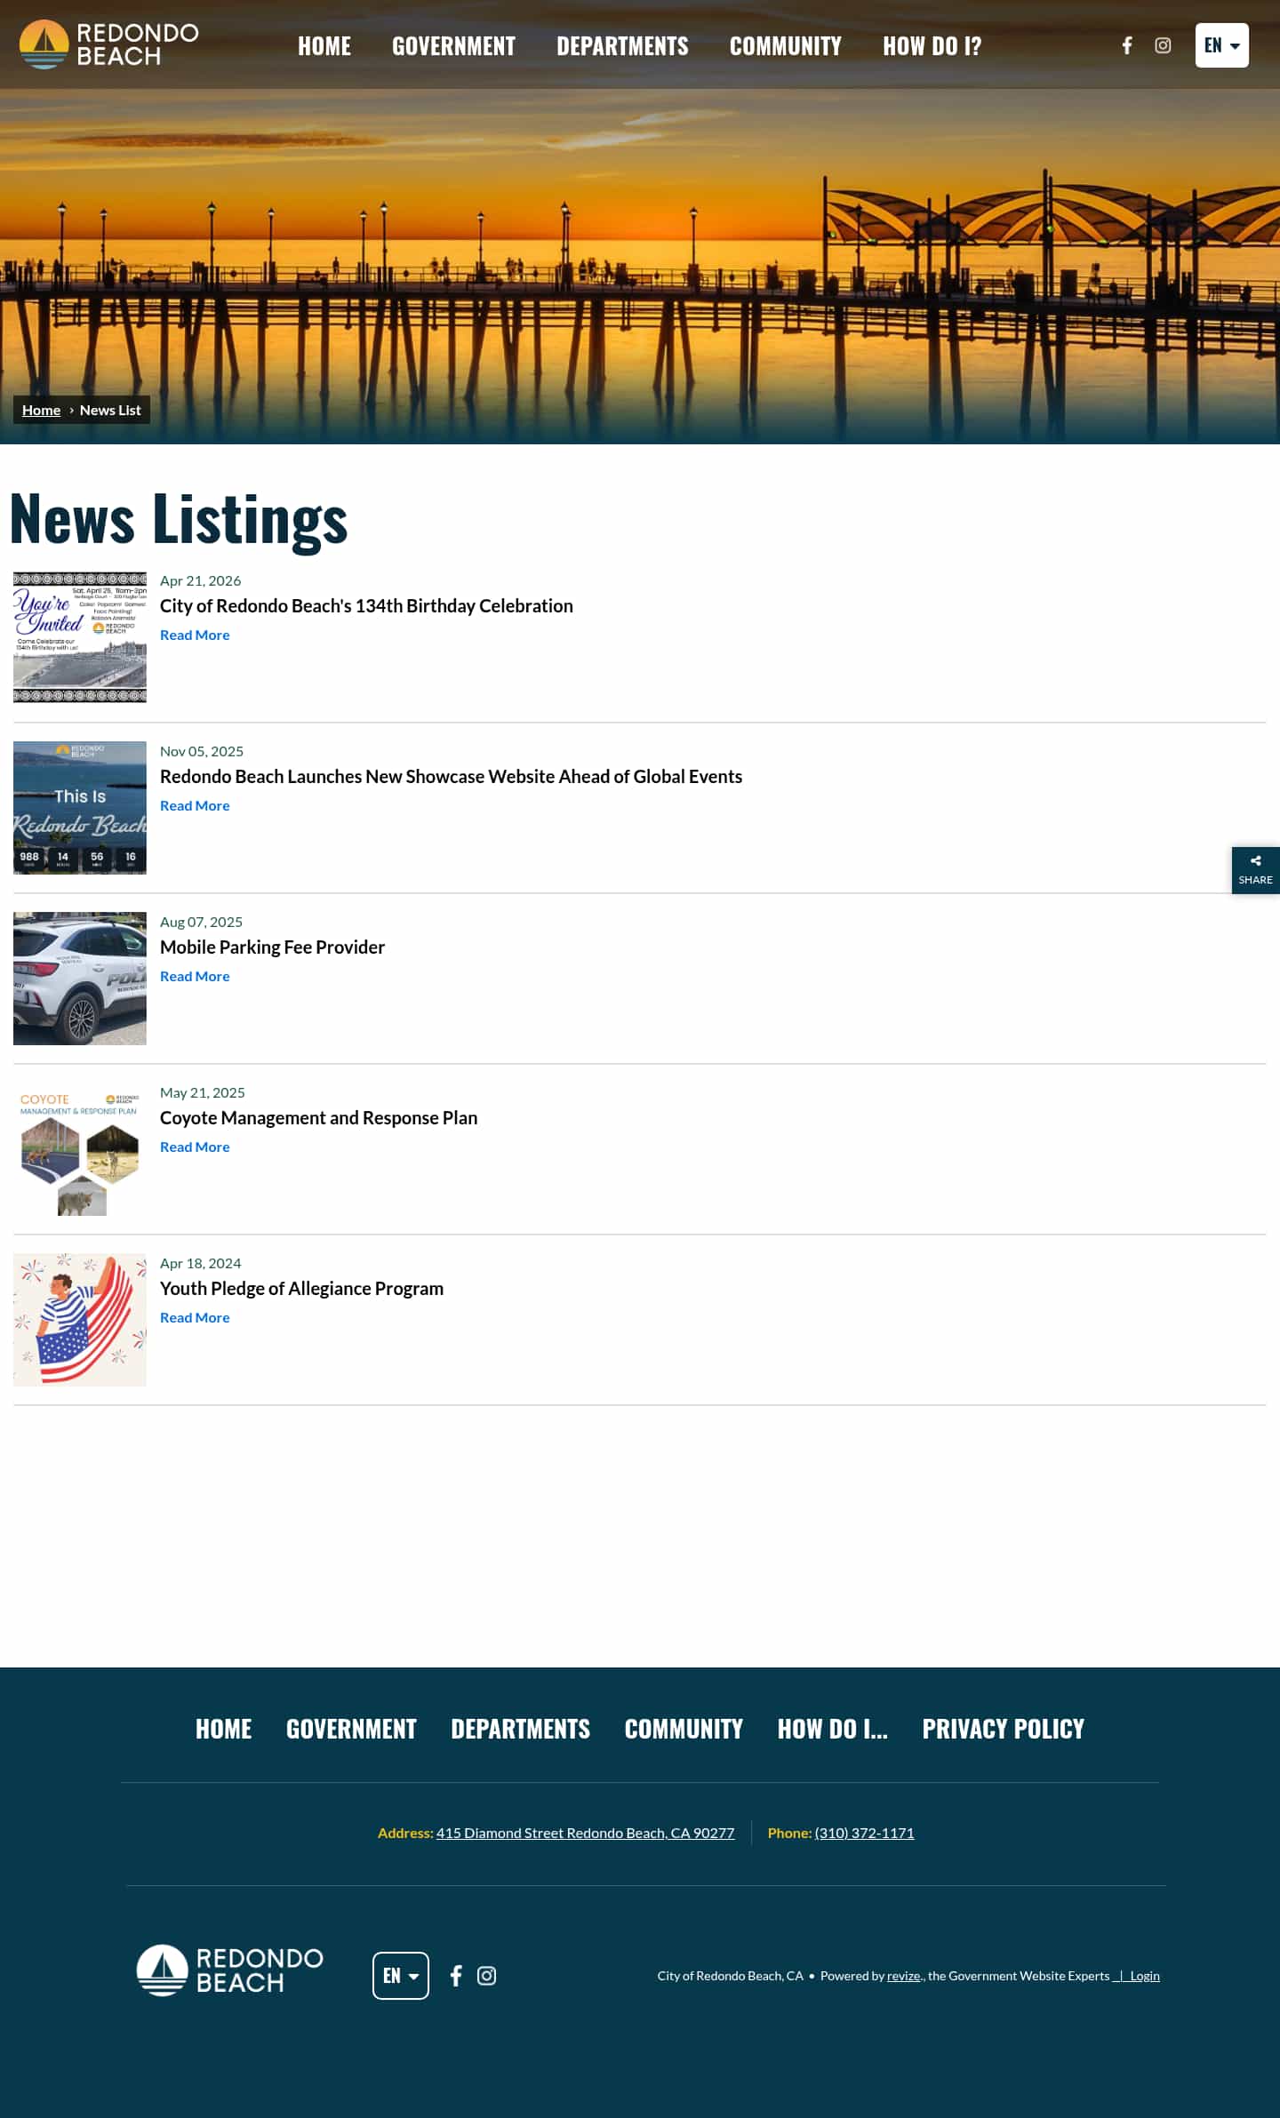
Task: Select the May 21, 2025 date text
Action: coord(203,1092)
